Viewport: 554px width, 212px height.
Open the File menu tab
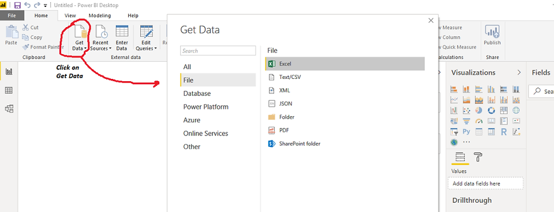click(x=12, y=16)
